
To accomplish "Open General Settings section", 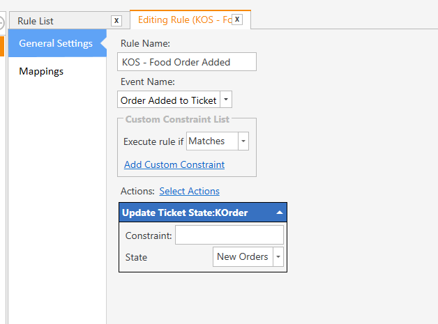I will (56, 43).
